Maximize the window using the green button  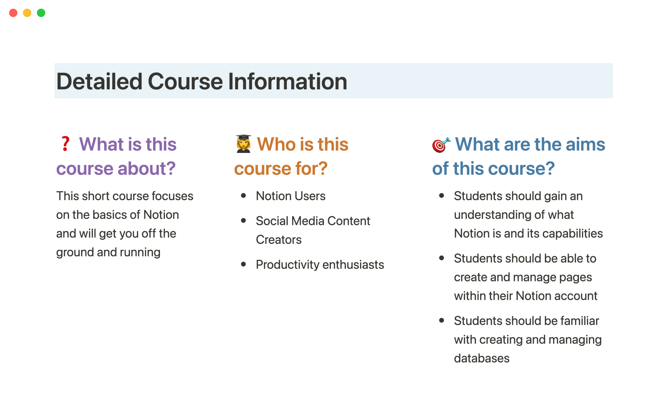(x=41, y=13)
